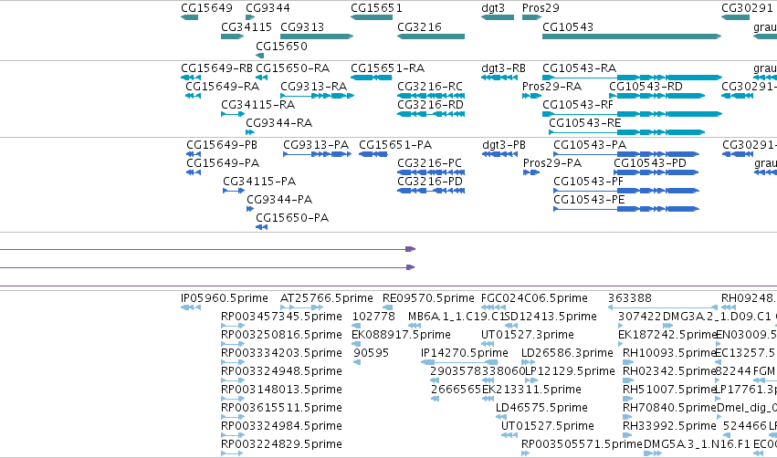Open EST EK088917.5prime
The height and width of the screenshot is (458, 777).
coord(356,344)
